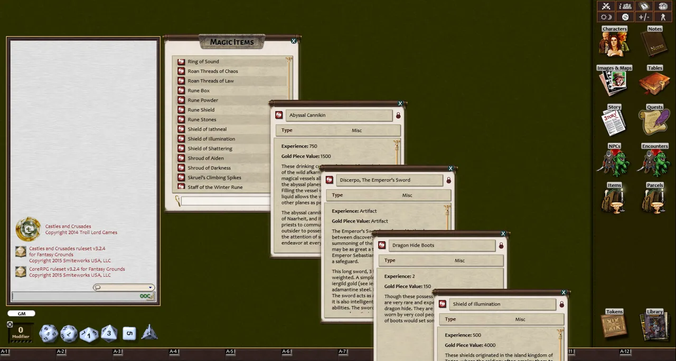The width and height of the screenshot is (676, 361).
Task: Click the Modifier value box
Action: 21,333
